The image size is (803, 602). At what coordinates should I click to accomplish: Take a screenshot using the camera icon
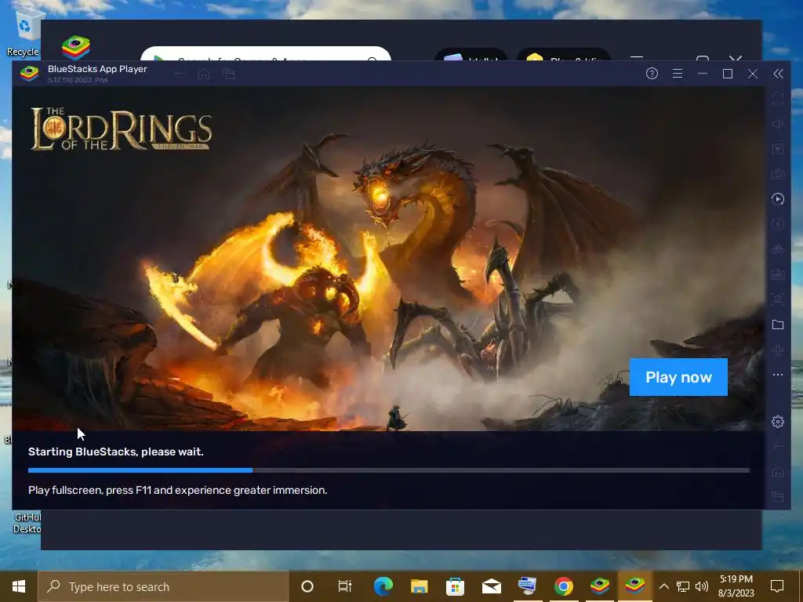778,299
